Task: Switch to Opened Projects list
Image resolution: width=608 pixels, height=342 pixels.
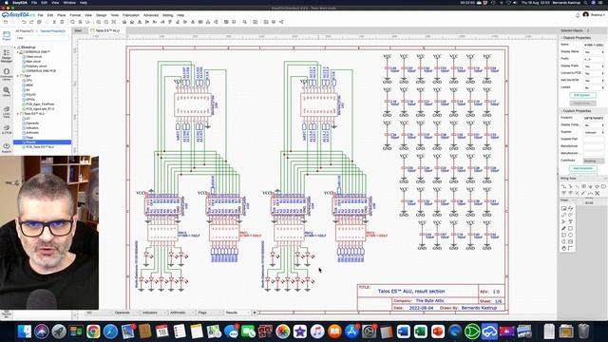Action: point(53,31)
